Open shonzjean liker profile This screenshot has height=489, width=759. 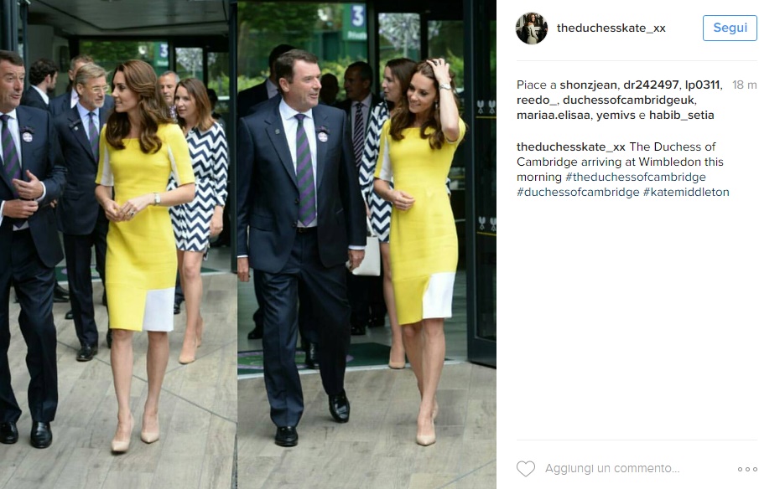(588, 85)
